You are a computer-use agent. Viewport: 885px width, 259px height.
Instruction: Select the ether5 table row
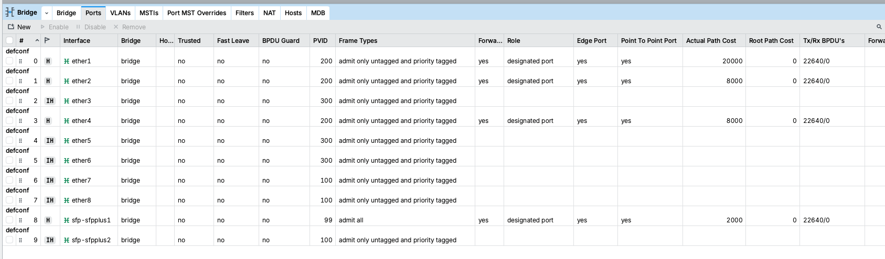(x=262, y=141)
